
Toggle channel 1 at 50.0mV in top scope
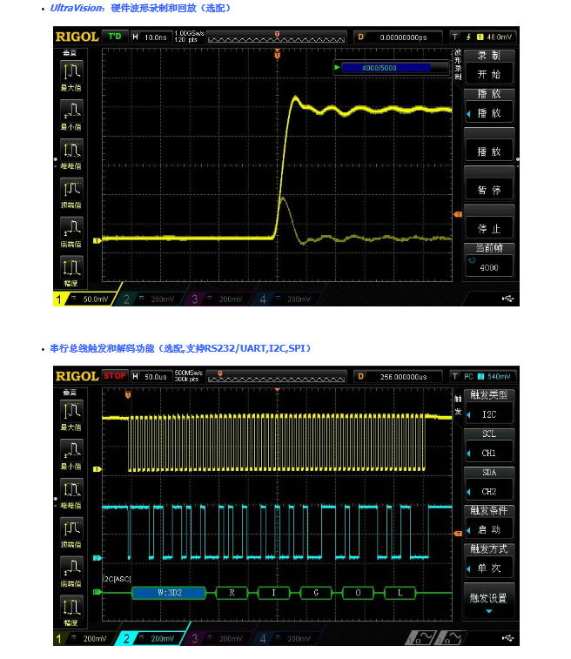point(84,299)
